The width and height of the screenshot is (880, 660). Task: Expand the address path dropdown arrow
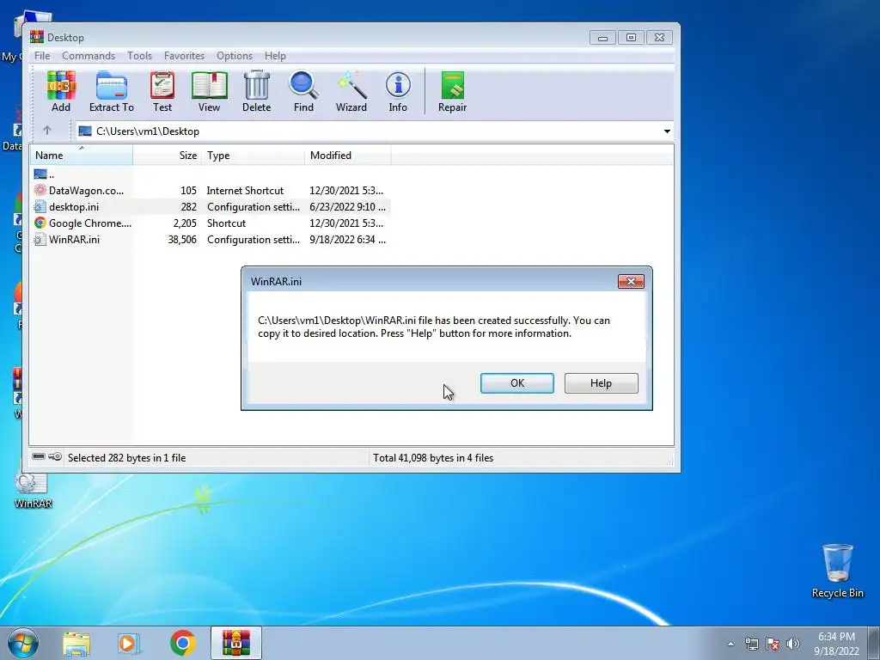pyautogui.click(x=667, y=131)
